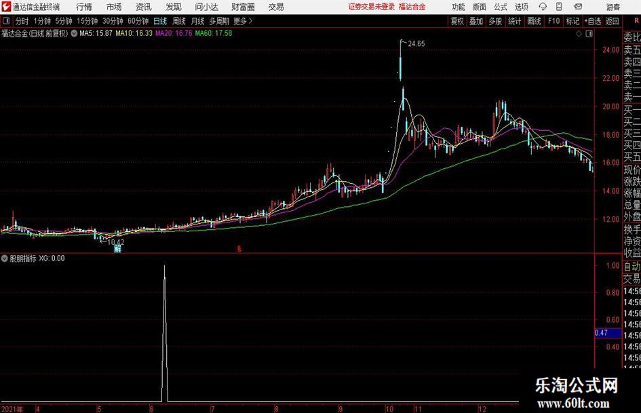The height and width of the screenshot is (413, 641).
Task: Click the 解 marker below the chart
Action: click(118, 249)
